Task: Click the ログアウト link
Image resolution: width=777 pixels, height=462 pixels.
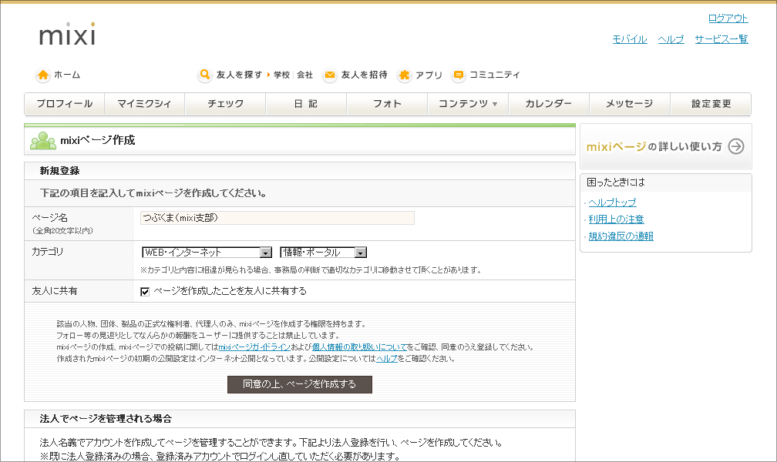Action: [x=728, y=18]
